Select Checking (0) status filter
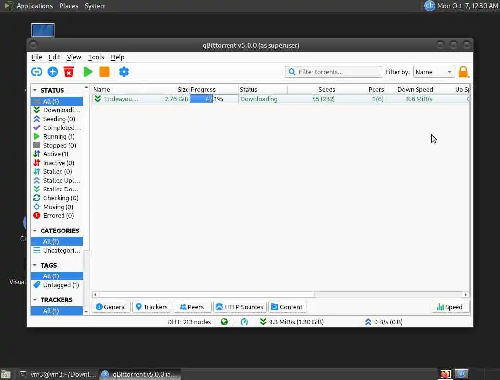This screenshot has width=500, height=380. [57, 198]
